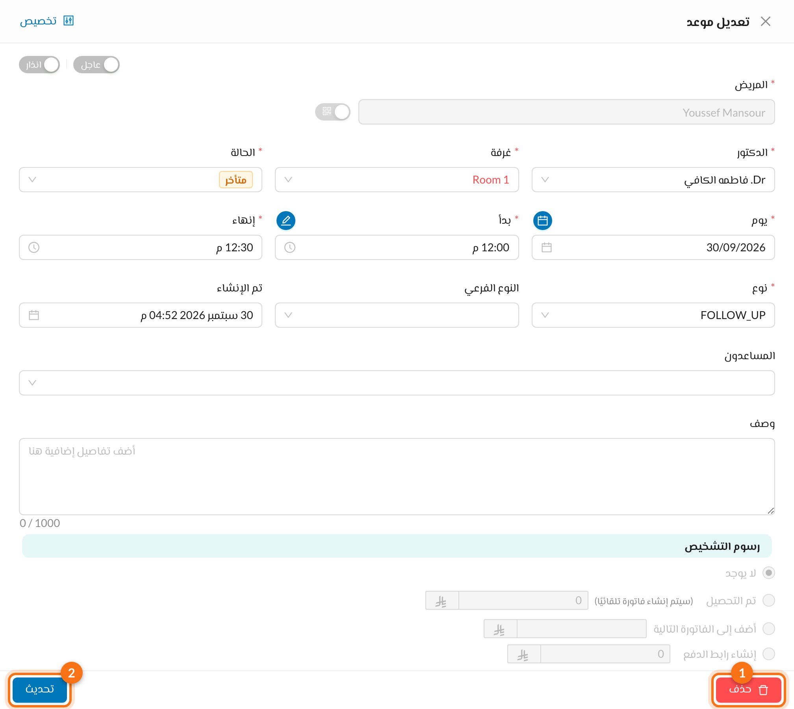Click the إنشاء رابط الدفع amount input field
794x709 pixels.
[605, 654]
